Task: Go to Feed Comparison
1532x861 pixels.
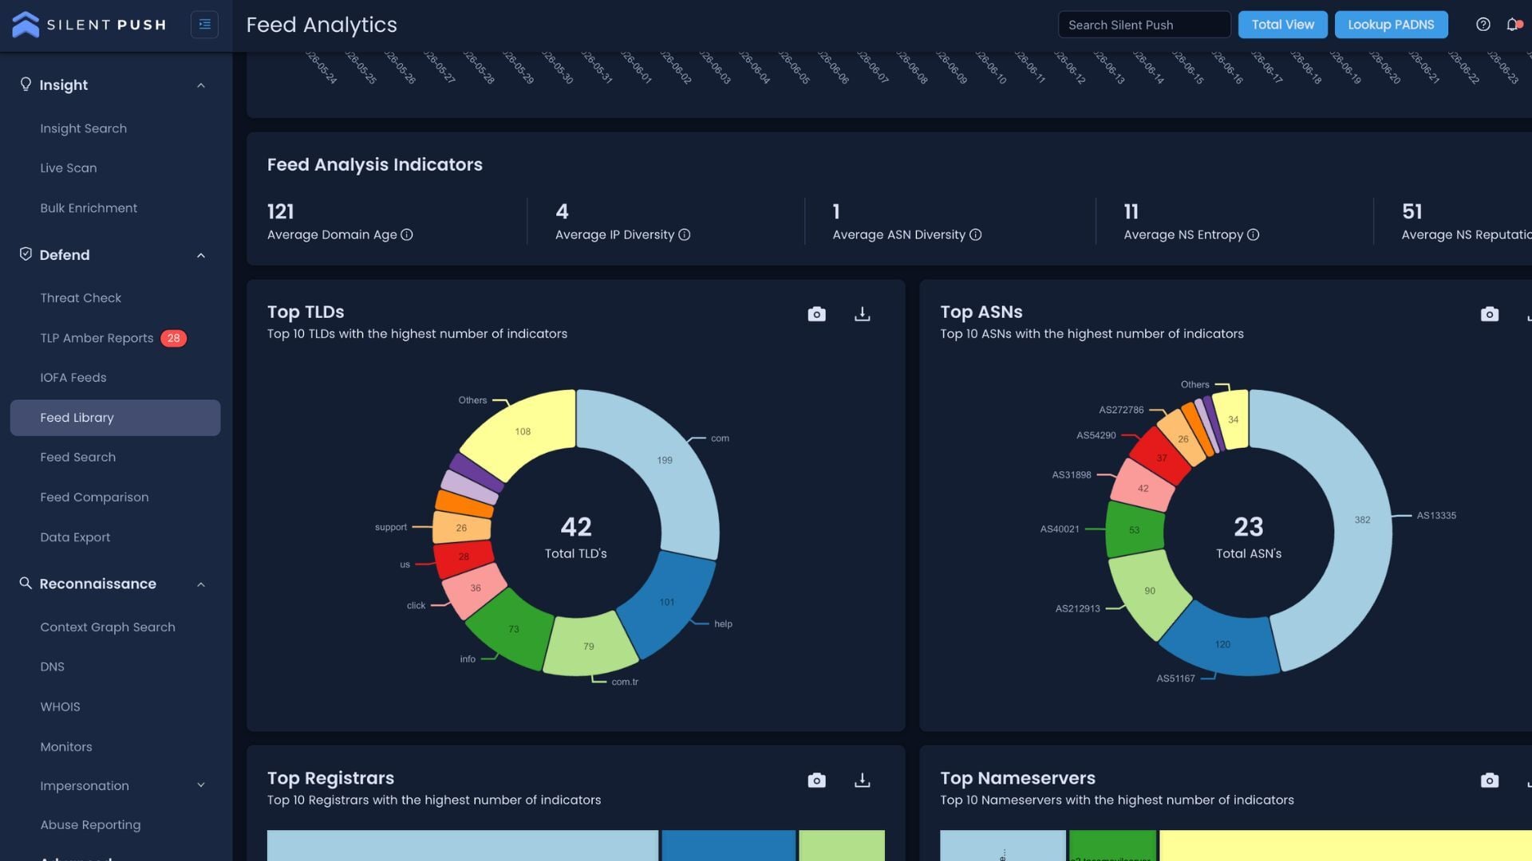Action: coord(94,497)
